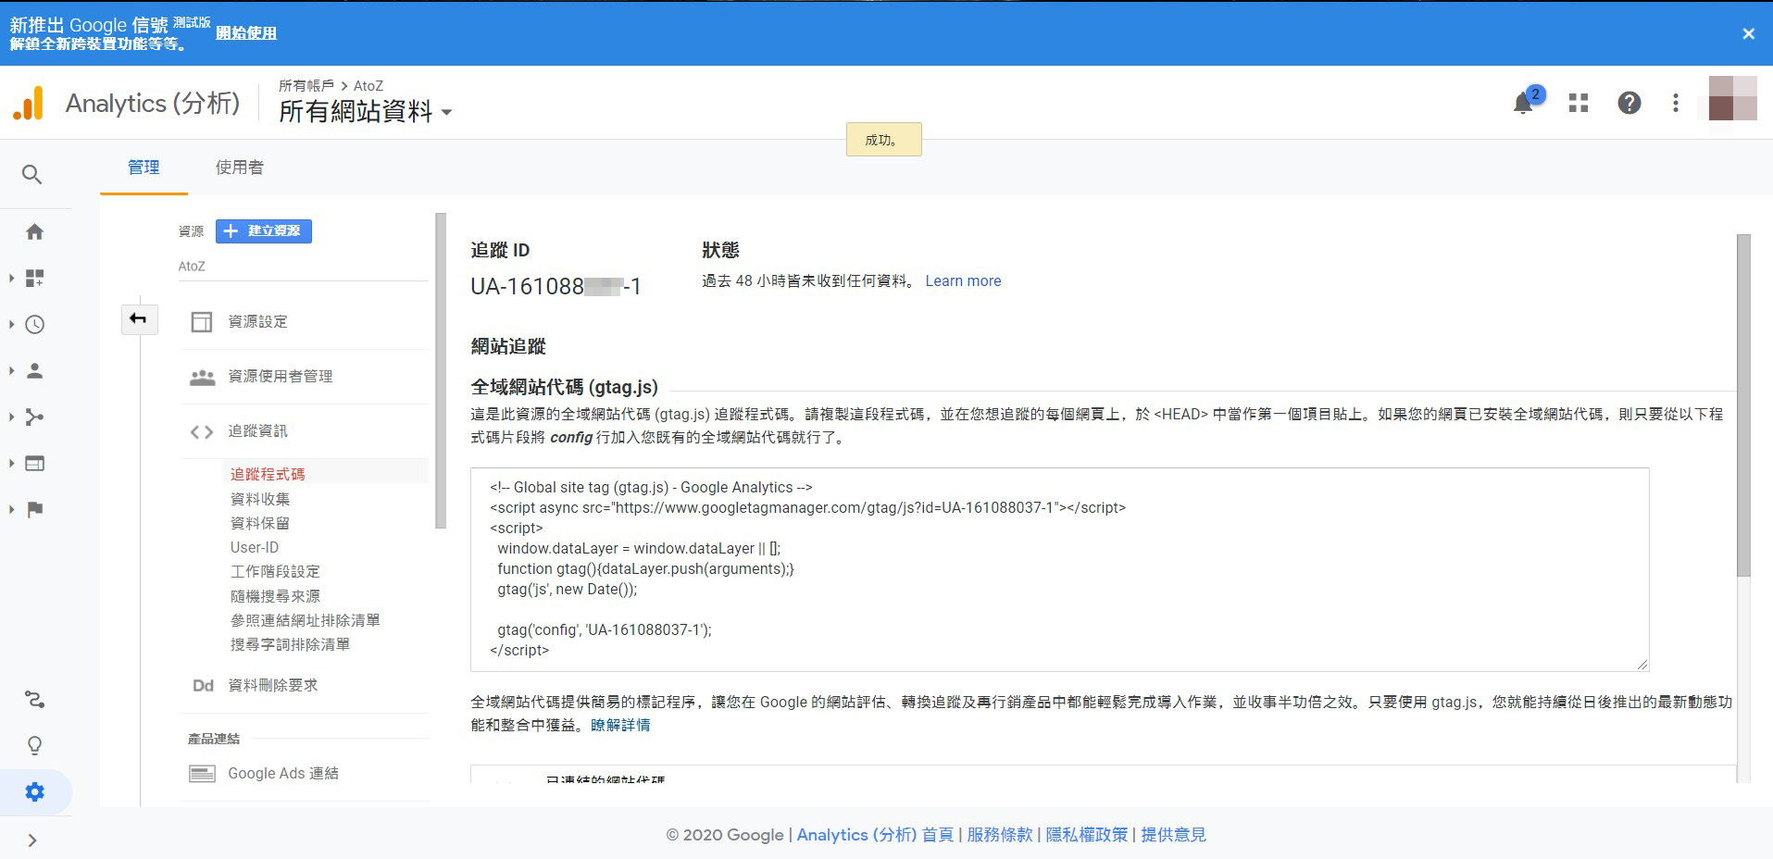Select 資料收集 in tracking info submenu

(x=260, y=499)
